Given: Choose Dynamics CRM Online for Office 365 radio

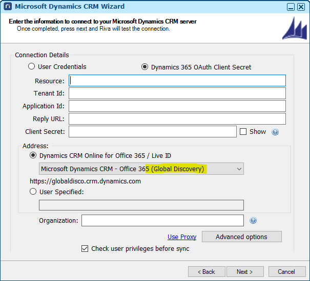Looking at the screenshot, I should click(x=33, y=155).
